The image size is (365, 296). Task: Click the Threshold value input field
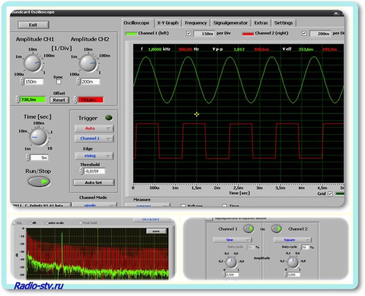click(94, 171)
